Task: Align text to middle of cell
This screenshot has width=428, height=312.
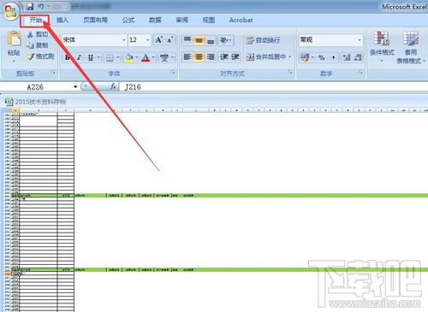Action: click(x=199, y=40)
